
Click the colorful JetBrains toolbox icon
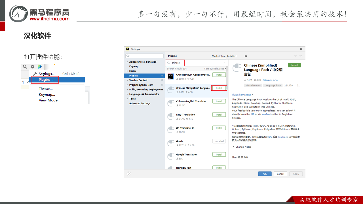click(39, 67)
